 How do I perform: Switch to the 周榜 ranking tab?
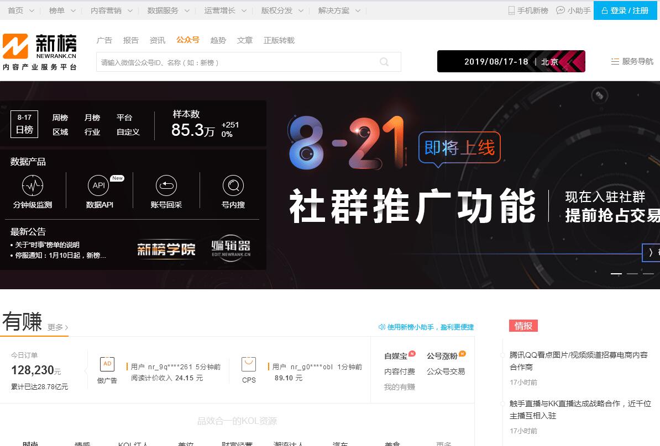60,118
